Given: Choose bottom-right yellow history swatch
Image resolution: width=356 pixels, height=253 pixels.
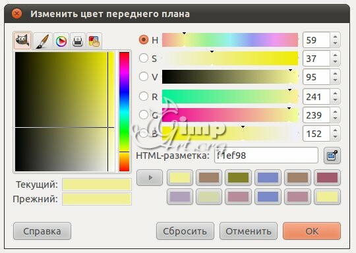Looking at the screenshot, I should [327, 197].
